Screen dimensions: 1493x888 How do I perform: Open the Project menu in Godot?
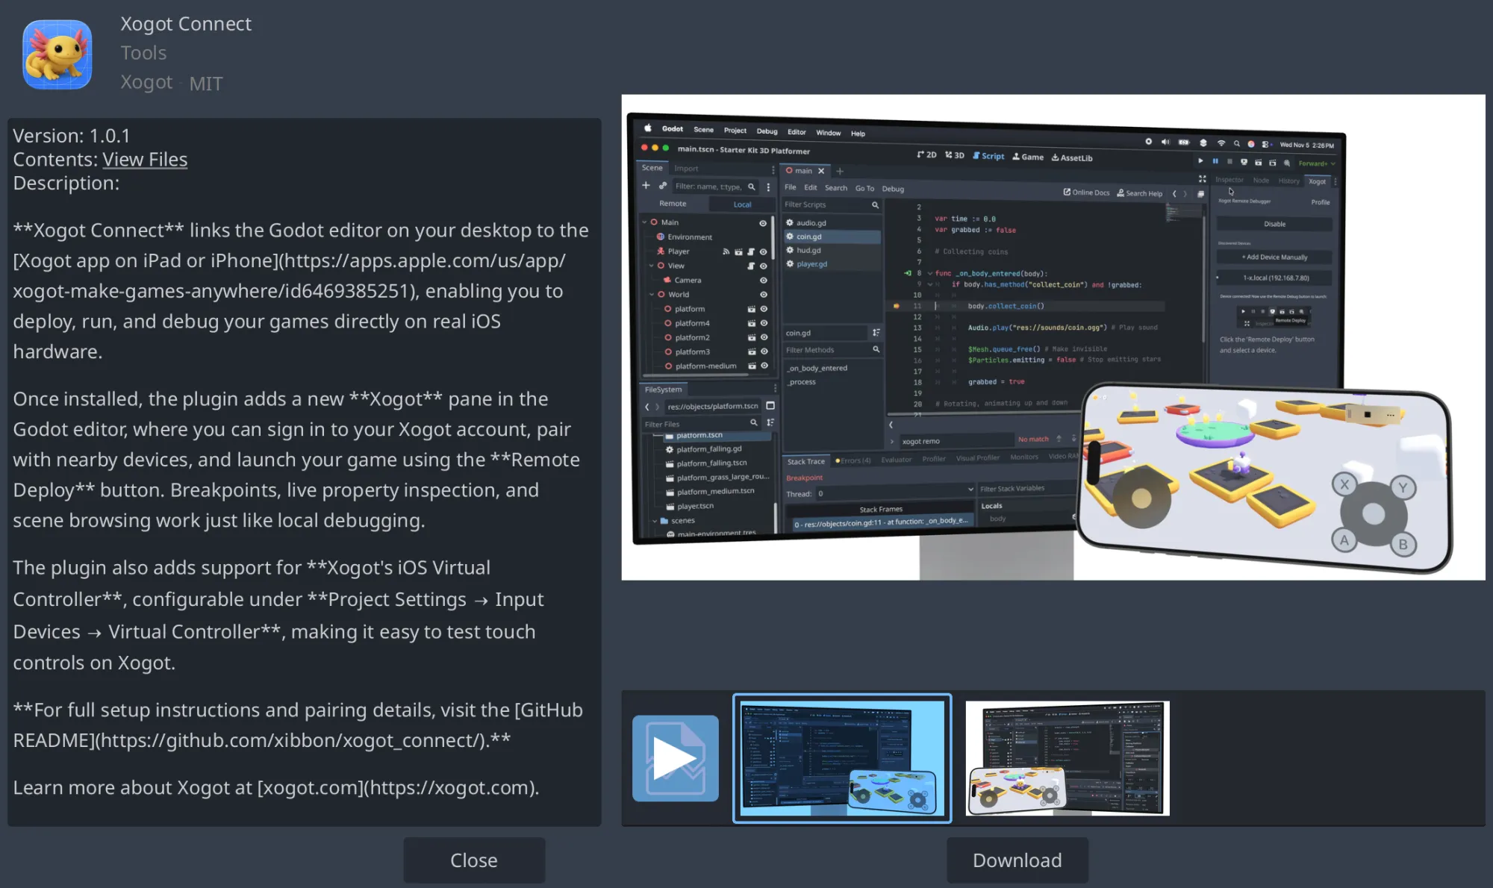pyautogui.click(x=735, y=131)
